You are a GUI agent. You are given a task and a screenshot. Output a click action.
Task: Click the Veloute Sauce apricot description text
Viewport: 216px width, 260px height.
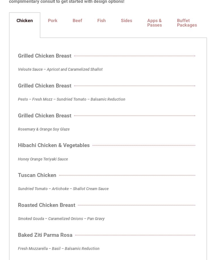point(60,69)
